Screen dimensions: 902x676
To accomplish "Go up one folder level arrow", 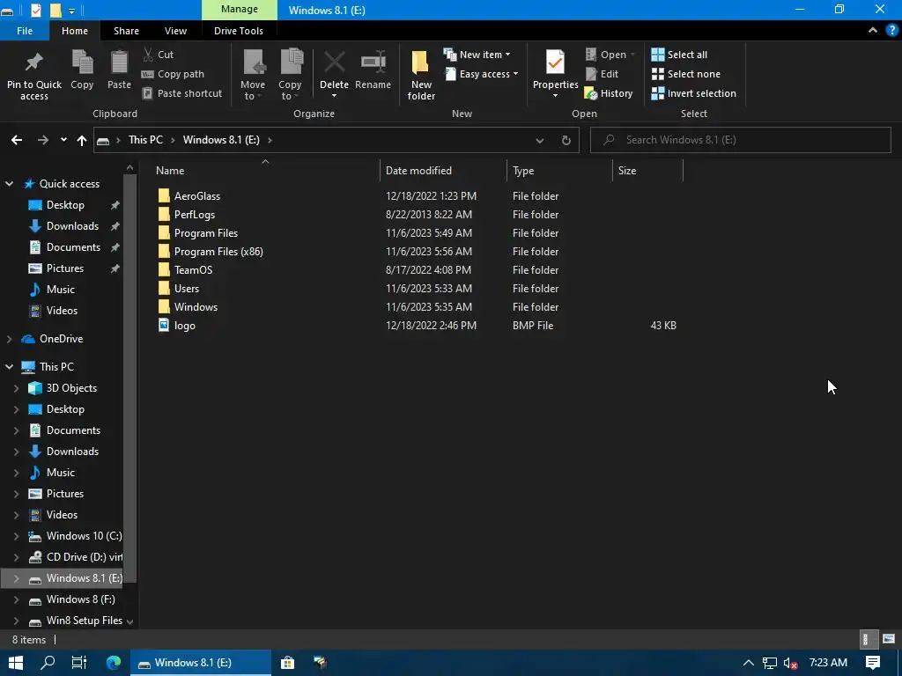I will pyautogui.click(x=82, y=140).
